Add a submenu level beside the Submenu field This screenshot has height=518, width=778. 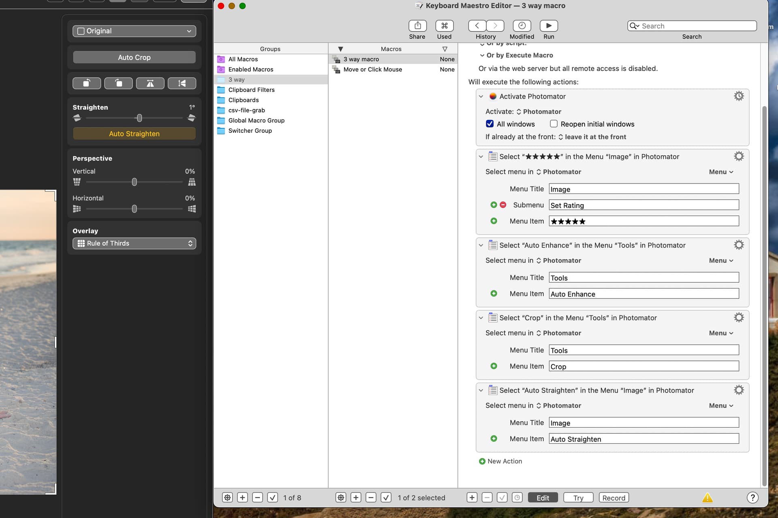494,205
